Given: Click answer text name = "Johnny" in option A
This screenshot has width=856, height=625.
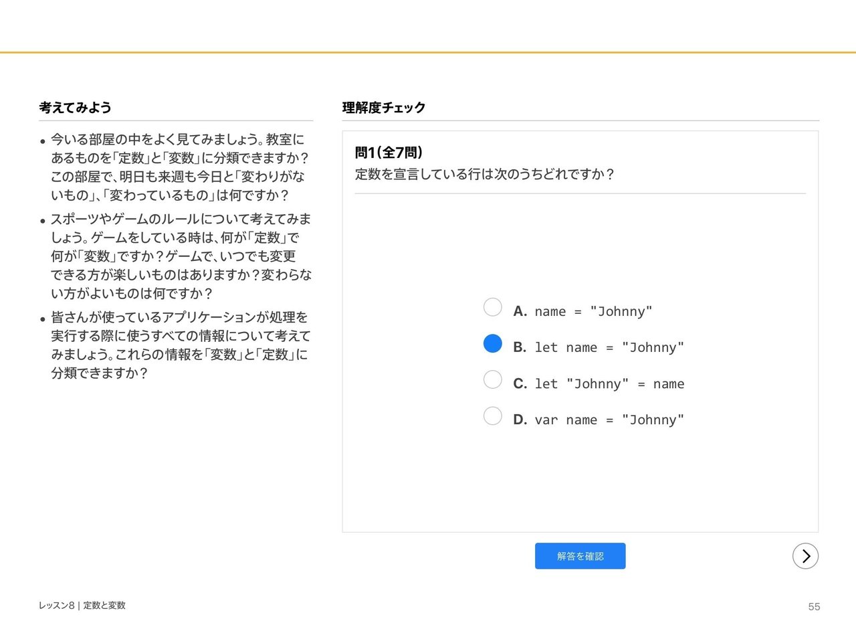Looking at the screenshot, I should tap(593, 311).
